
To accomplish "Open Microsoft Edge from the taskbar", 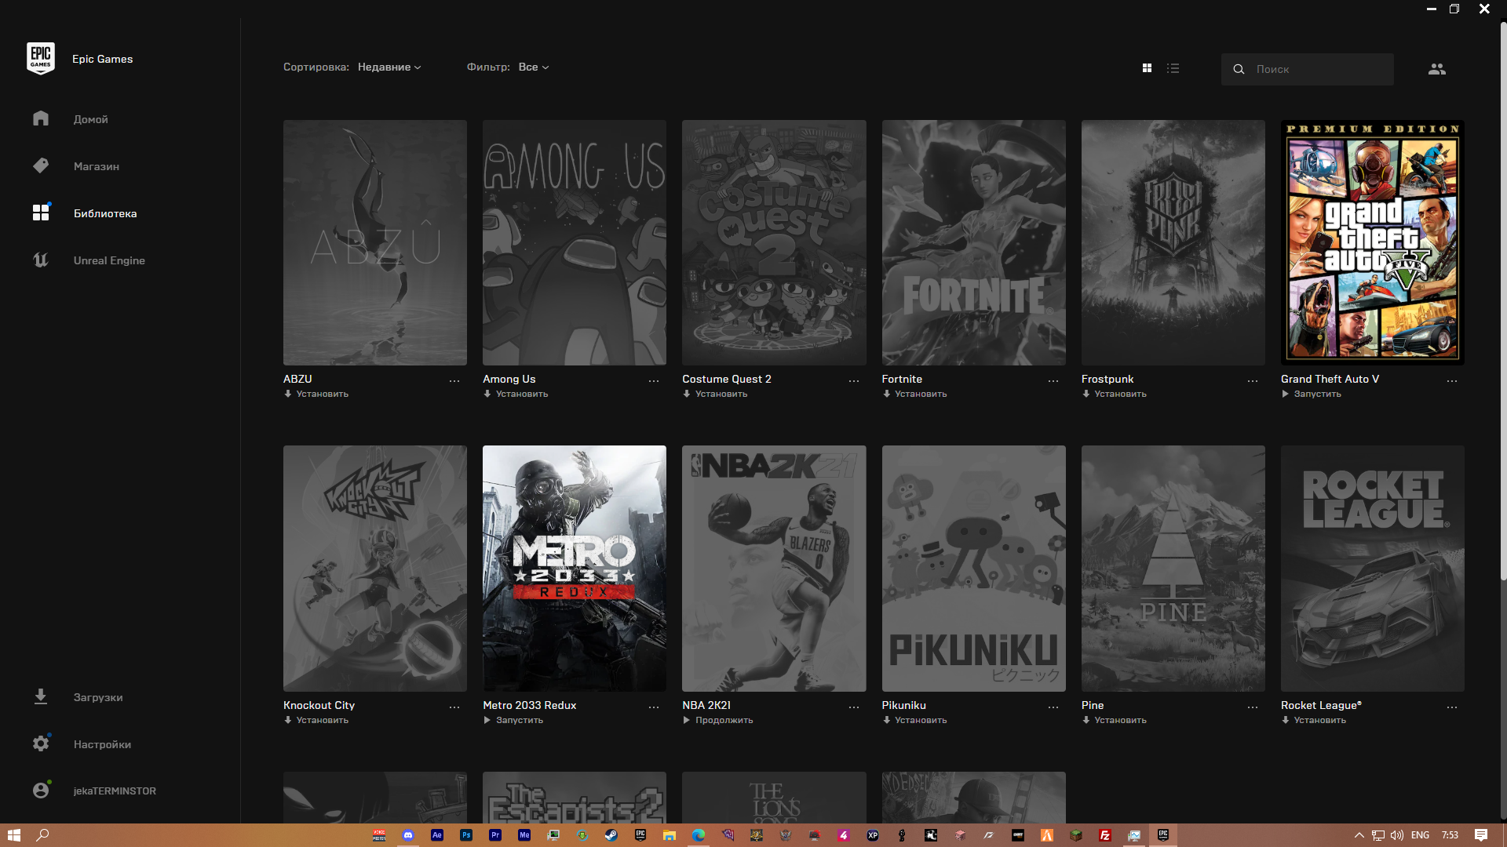I will [x=699, y=835].
